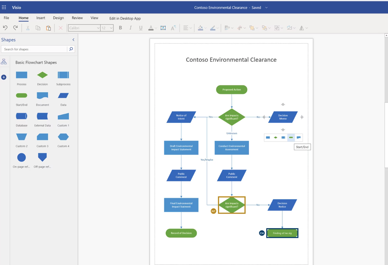Select the Subprocess shape
Viewport: 388px width, 265px height.
(63, 75)
